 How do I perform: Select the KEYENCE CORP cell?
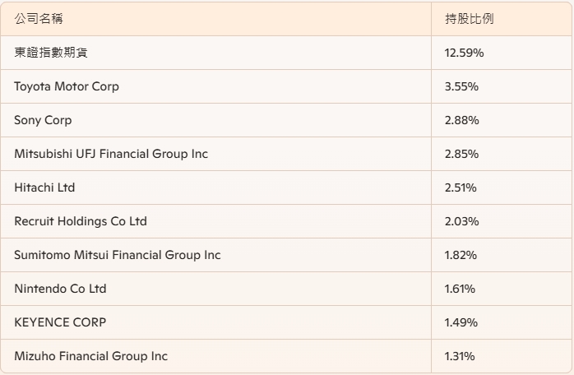pyautogui.click(x=60, y=322)
